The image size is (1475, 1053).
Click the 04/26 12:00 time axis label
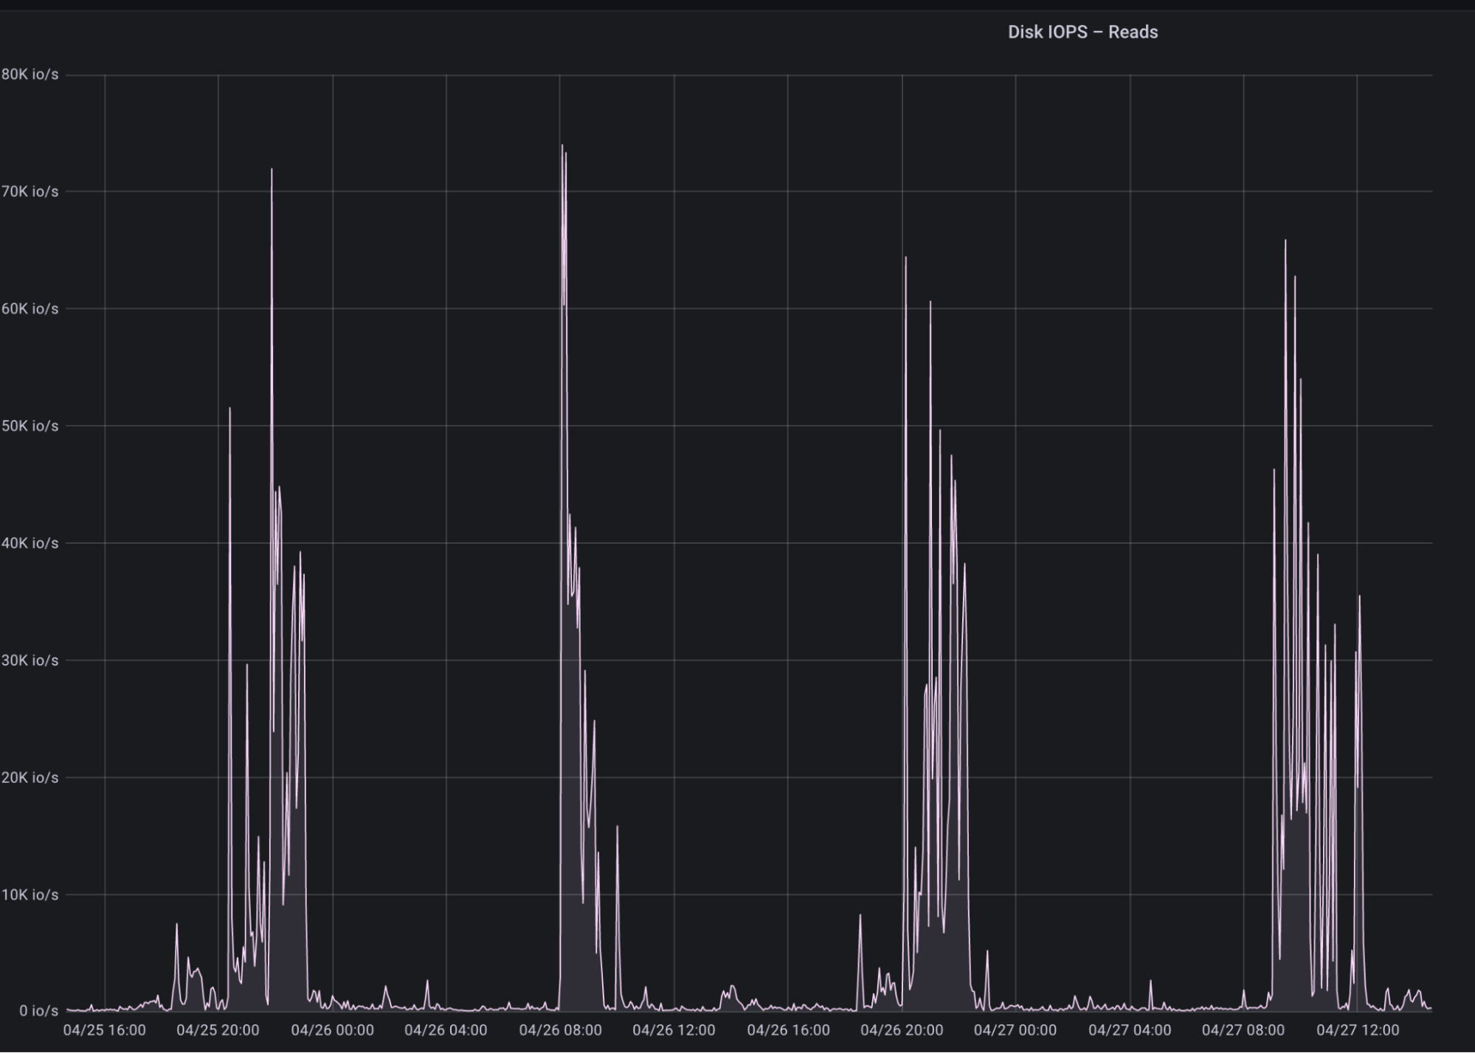[674, 1030]
